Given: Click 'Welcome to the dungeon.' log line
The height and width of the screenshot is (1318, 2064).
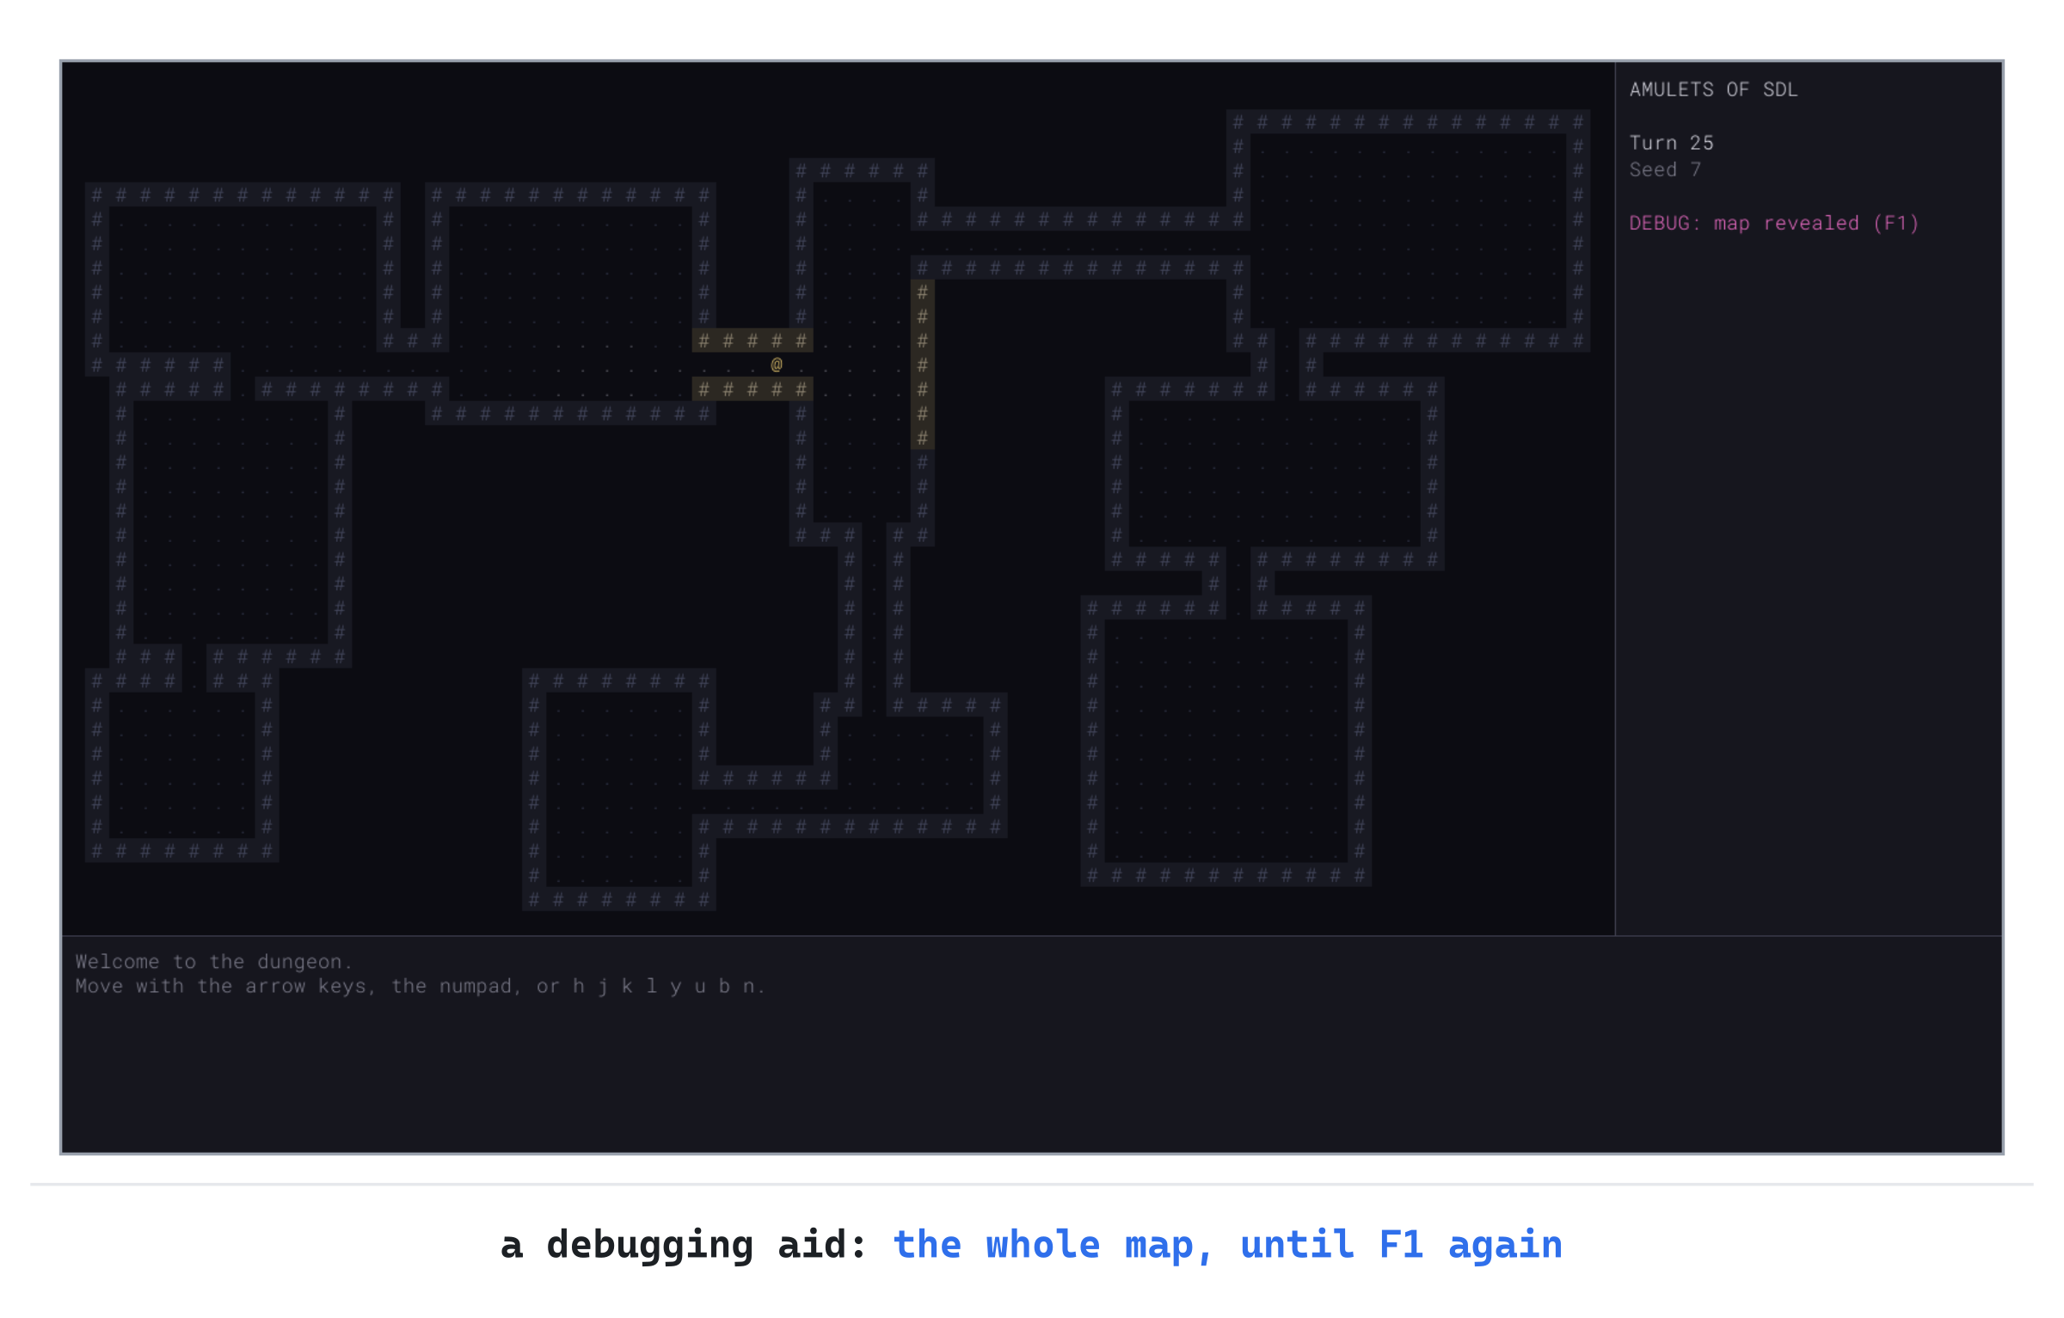Looking at the screenshot, I should (x=213, y=962).
